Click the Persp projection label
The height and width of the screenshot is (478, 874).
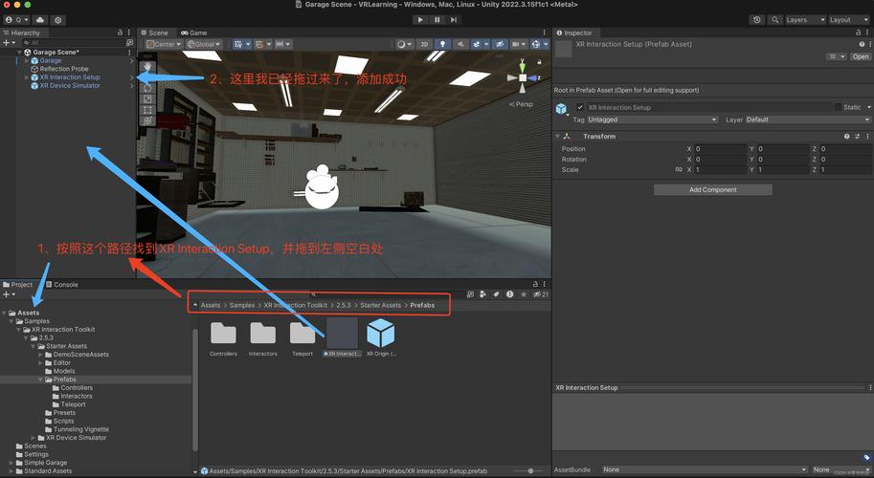[521, 104]
